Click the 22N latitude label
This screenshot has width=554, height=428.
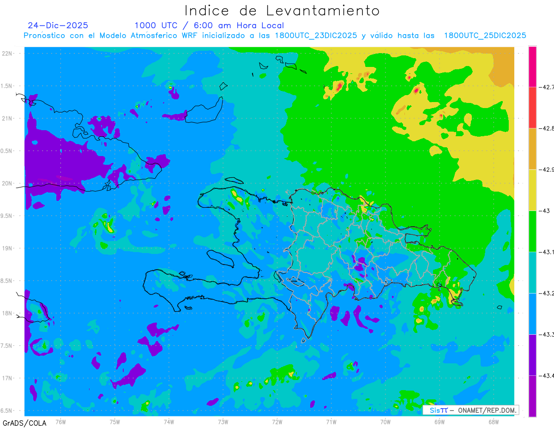7,53
